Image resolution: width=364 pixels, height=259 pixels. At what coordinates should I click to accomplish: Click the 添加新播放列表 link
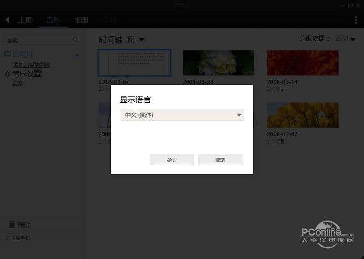(x=32, y=65)
